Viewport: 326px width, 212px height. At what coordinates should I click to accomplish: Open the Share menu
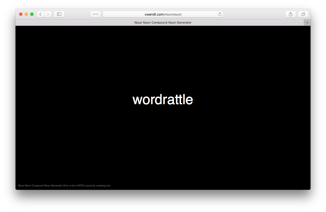[x=291, y=14]
